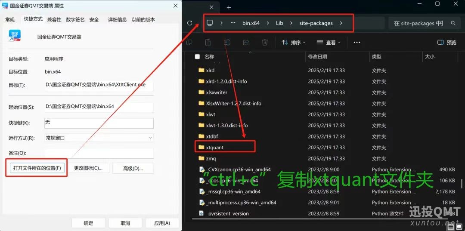Click the Properties dialog title bar icon

5,6
